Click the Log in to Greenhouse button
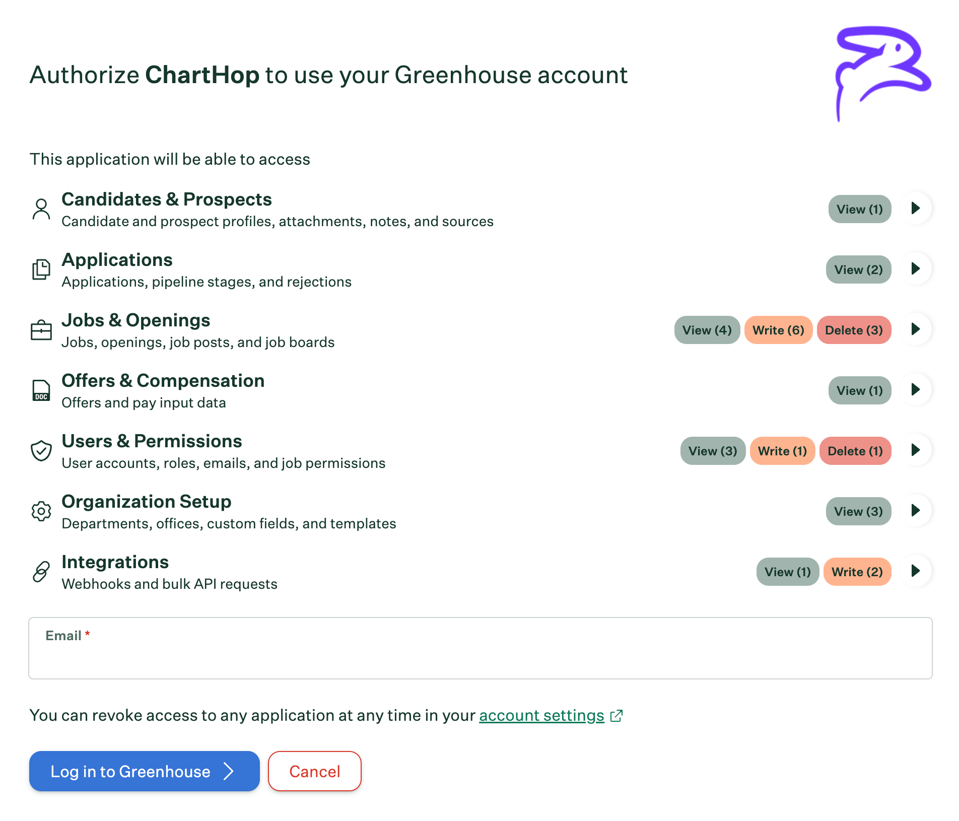This screenshot has height=821, width=959. [x=145, y=771]
